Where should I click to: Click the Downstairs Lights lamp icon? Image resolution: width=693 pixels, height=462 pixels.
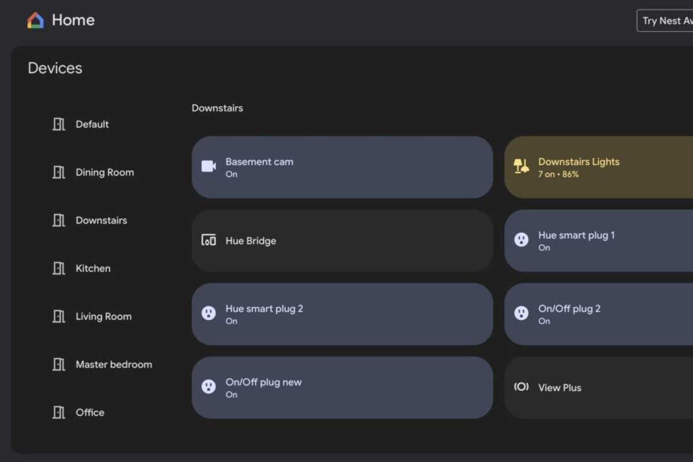520,166
